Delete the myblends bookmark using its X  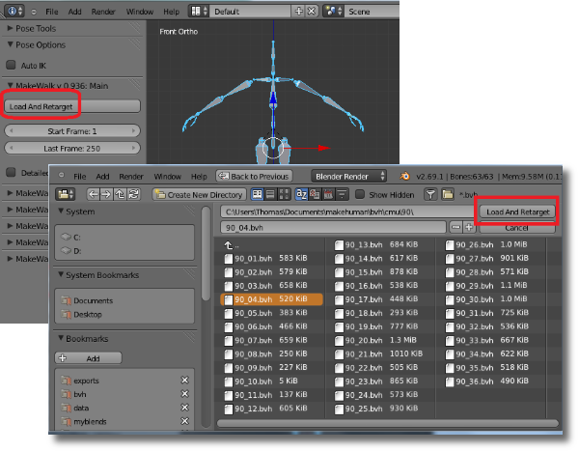pos(184,421)
